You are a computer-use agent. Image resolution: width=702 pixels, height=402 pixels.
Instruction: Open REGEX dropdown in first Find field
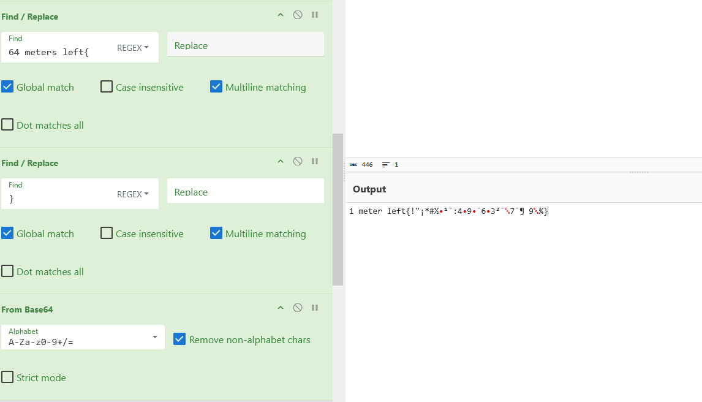pos(132,48)
